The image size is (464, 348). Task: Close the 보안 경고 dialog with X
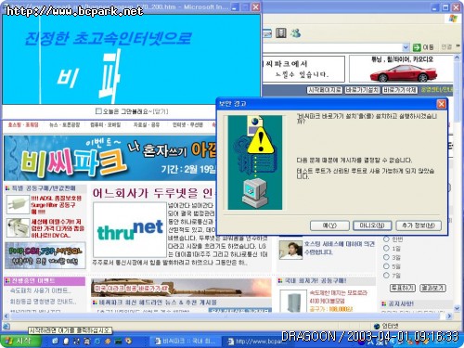441,104
